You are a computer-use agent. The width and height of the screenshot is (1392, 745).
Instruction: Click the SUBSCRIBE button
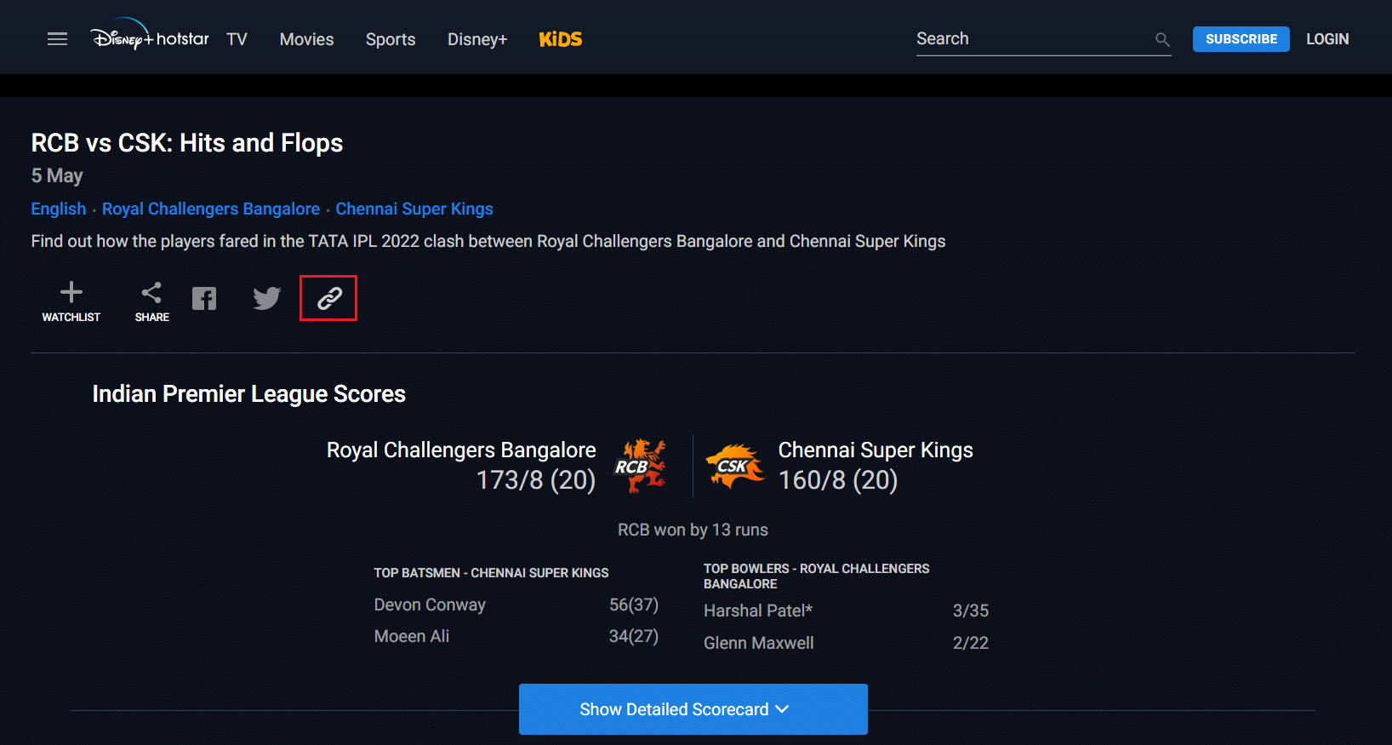1241,39
